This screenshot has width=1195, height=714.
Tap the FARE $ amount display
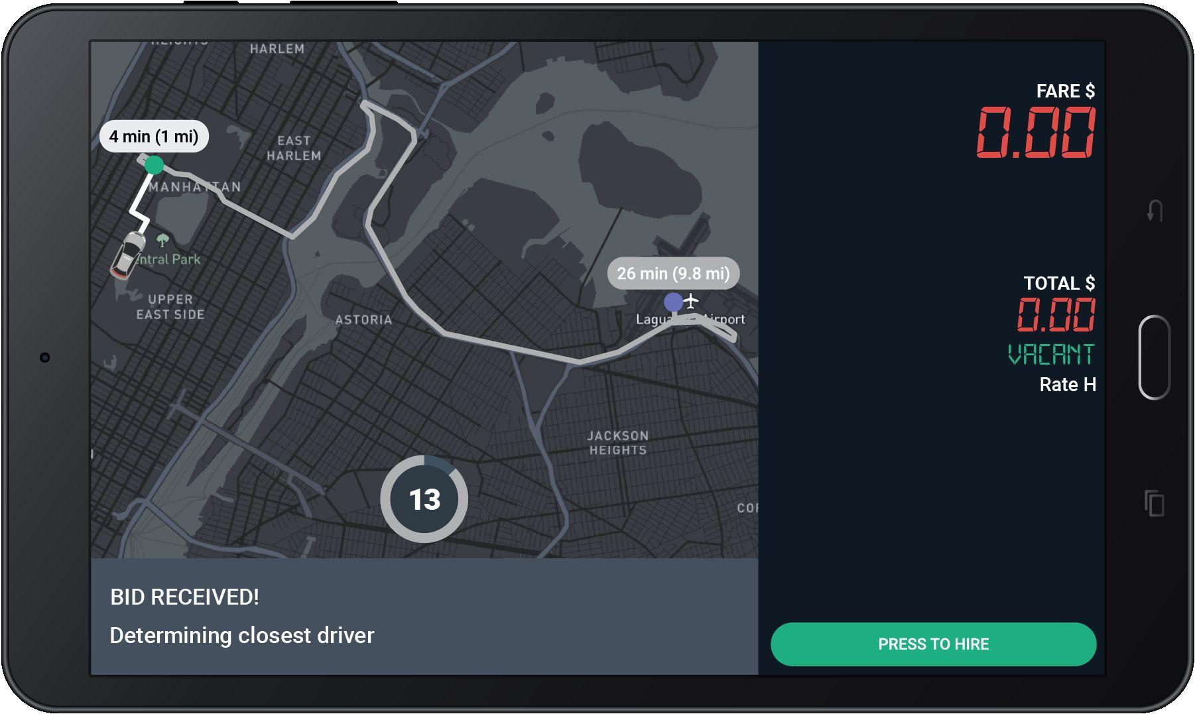(x=1035, y=133)
